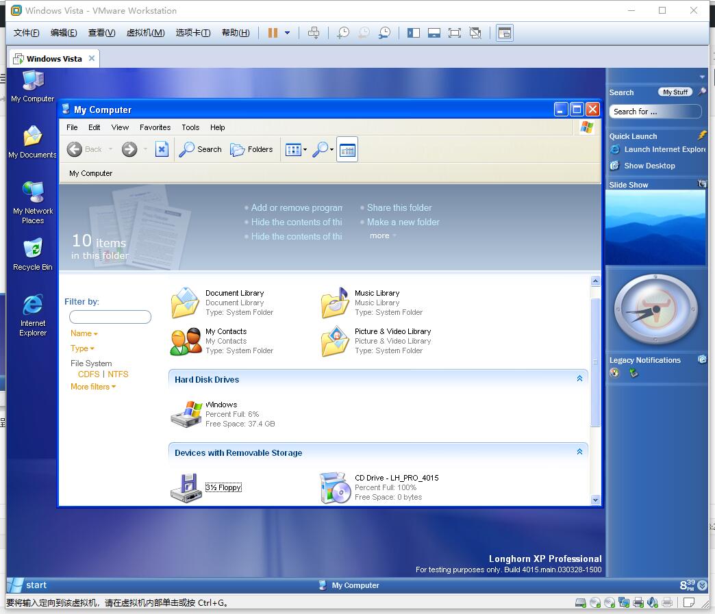Filter by NTFS file system
Viewport: 715px width, 614px height.
[118, 374]
